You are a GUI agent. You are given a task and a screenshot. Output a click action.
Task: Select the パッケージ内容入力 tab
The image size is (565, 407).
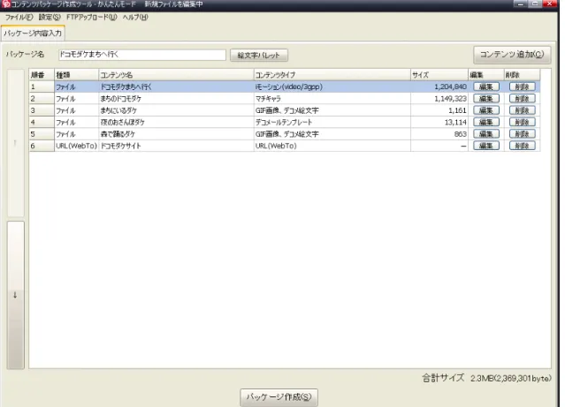33,33
